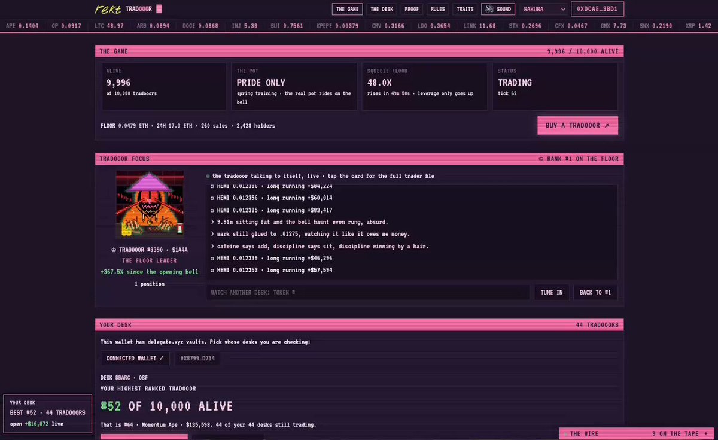Open the floating Your Desk summary widget

[x=48, y=414]
